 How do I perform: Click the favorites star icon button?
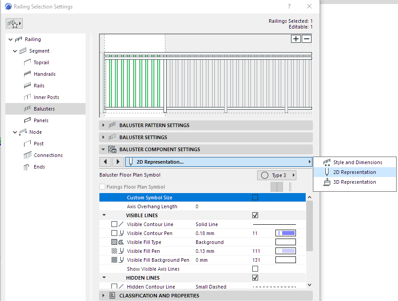[14, 24]
